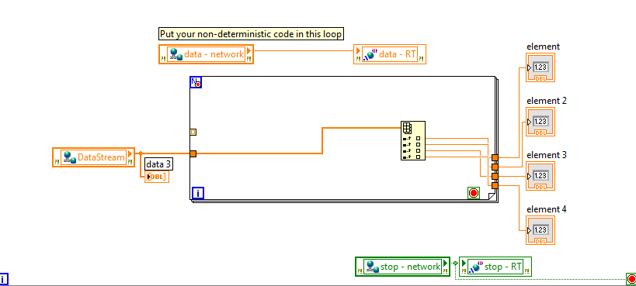Select the For Loop N count terminal

click(196, 83)
